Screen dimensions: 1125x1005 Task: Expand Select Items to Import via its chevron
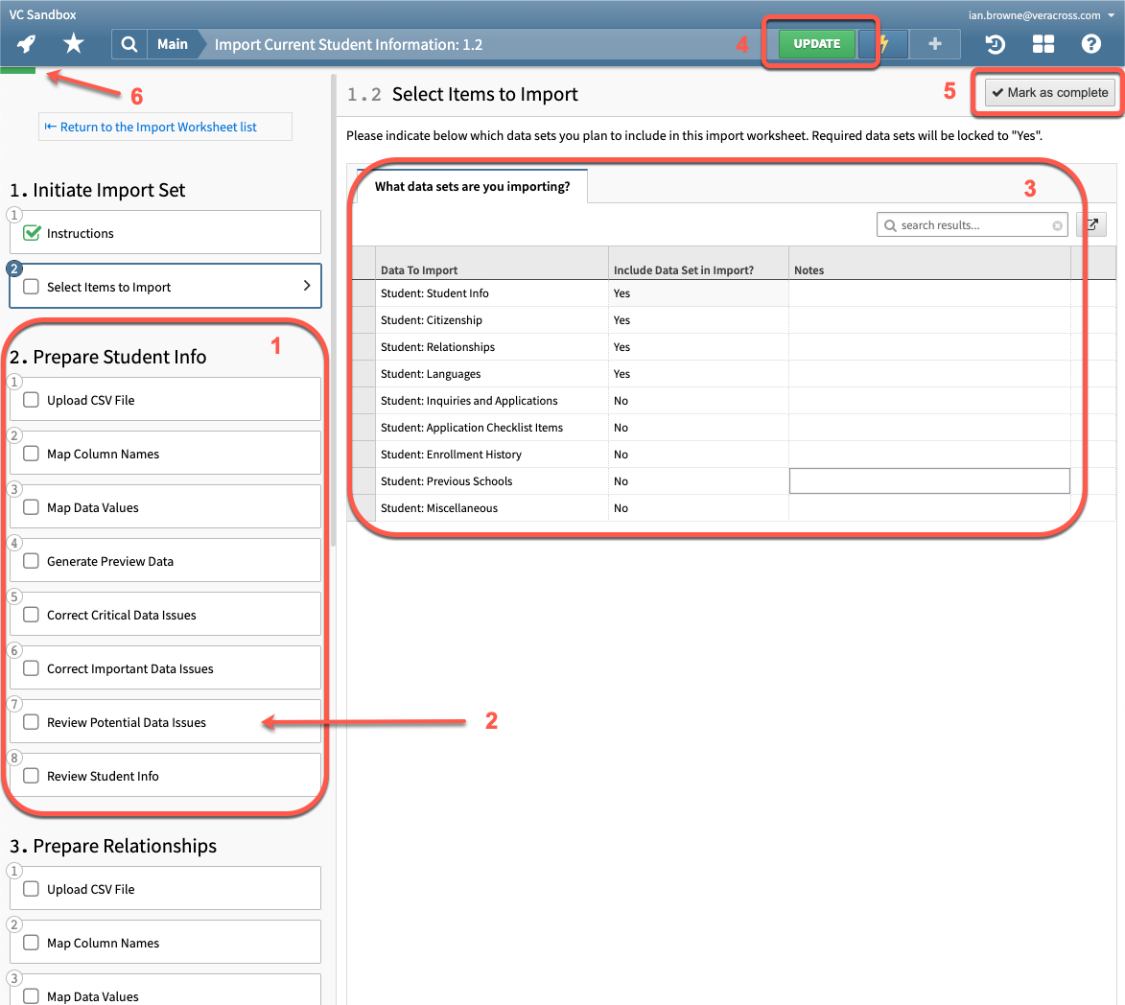pos(306,285)
